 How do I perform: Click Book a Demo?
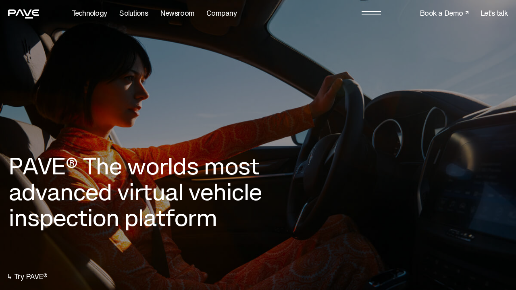(441, 13)
